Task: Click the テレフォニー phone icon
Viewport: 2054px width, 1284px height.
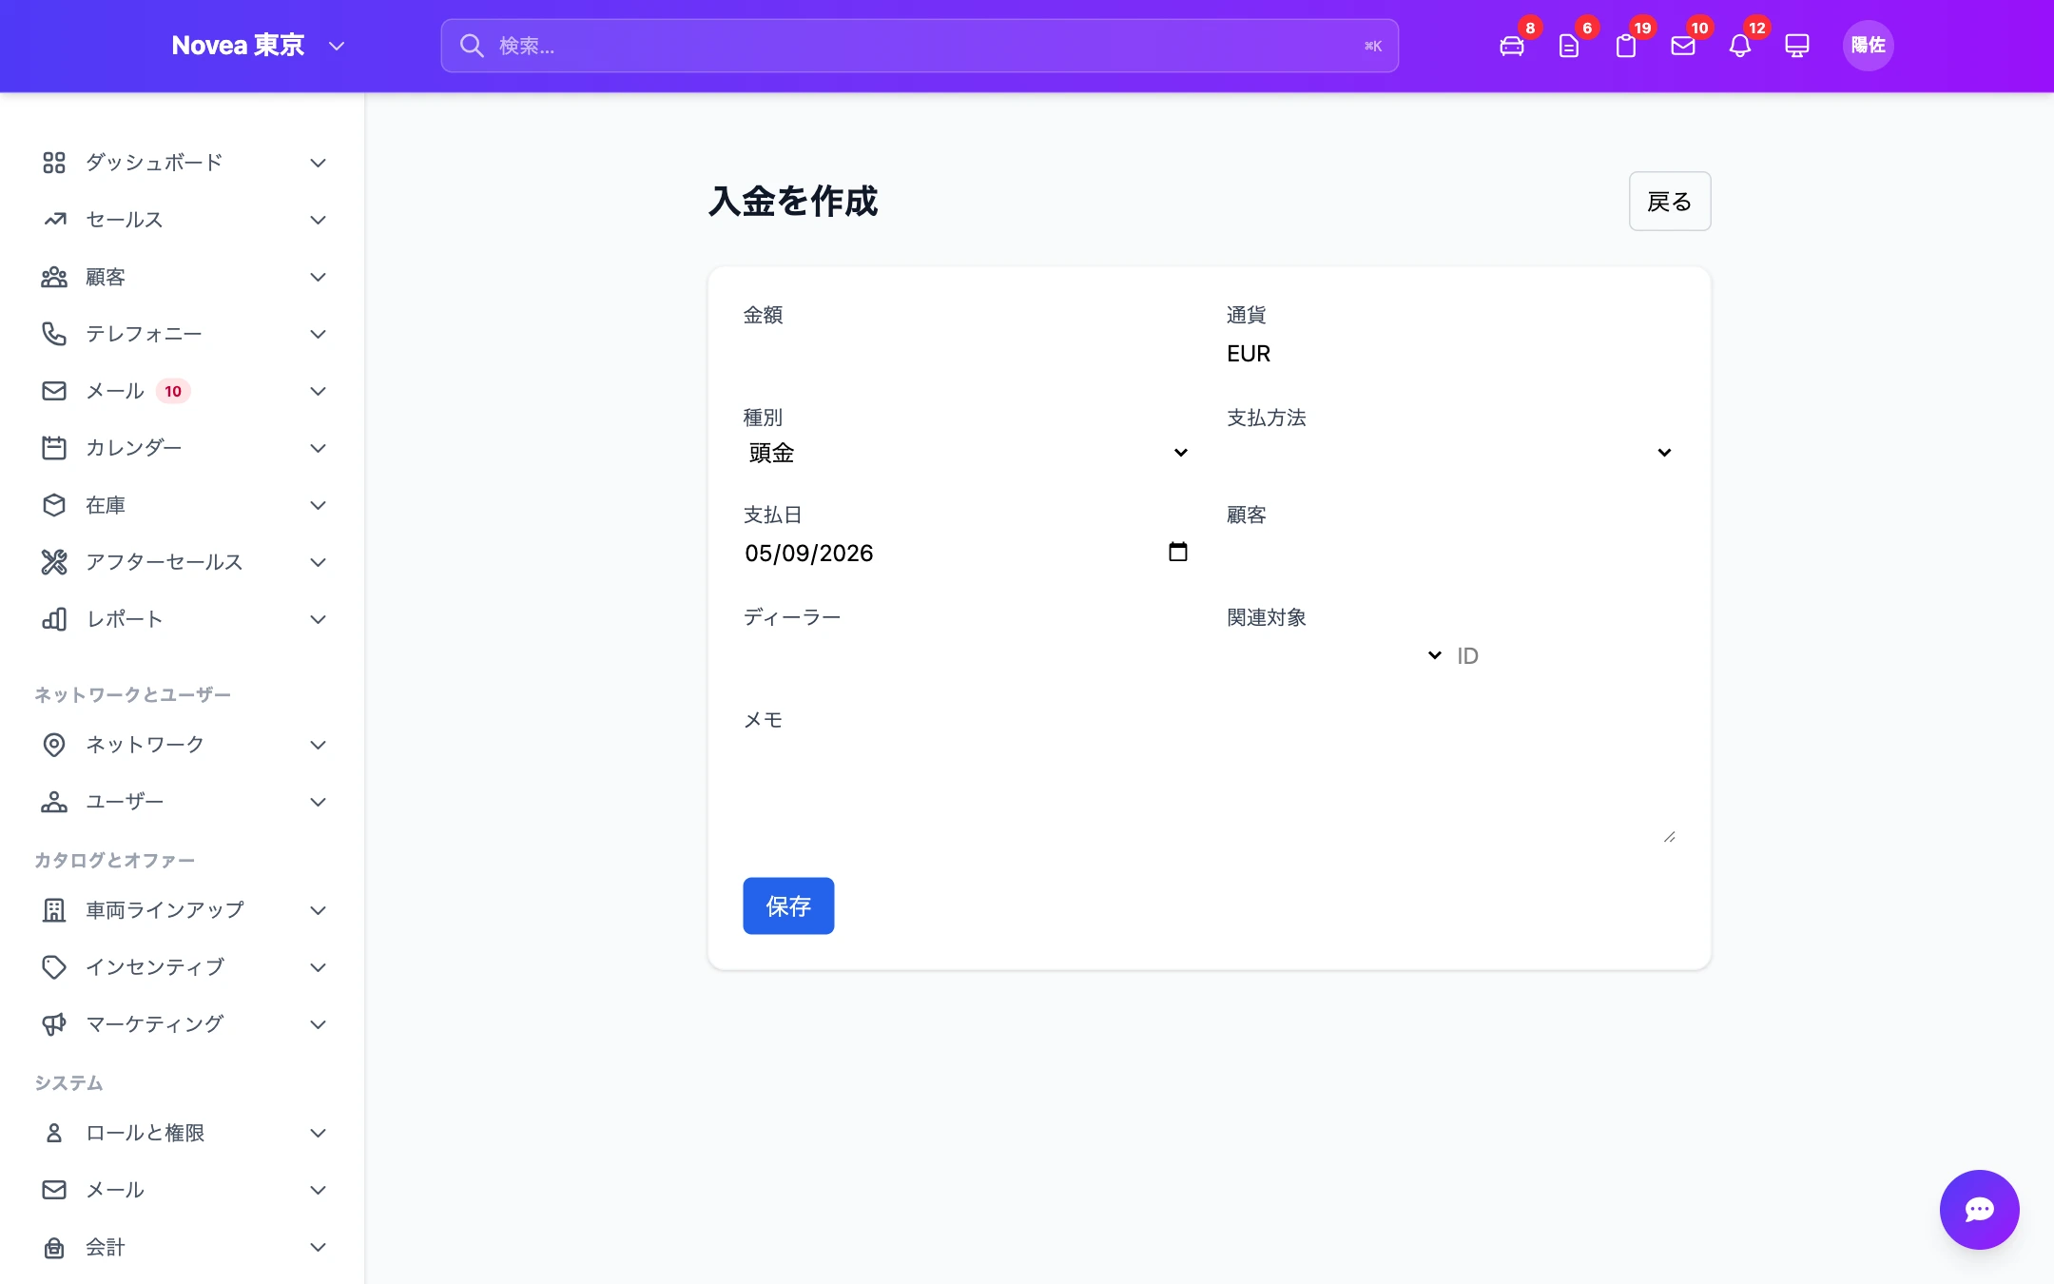Action: click(54, 334)
